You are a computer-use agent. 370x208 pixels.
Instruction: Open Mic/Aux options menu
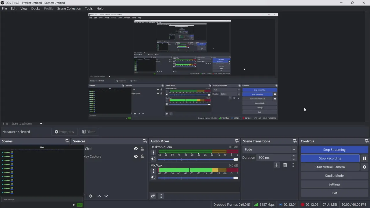pos(153,171)
